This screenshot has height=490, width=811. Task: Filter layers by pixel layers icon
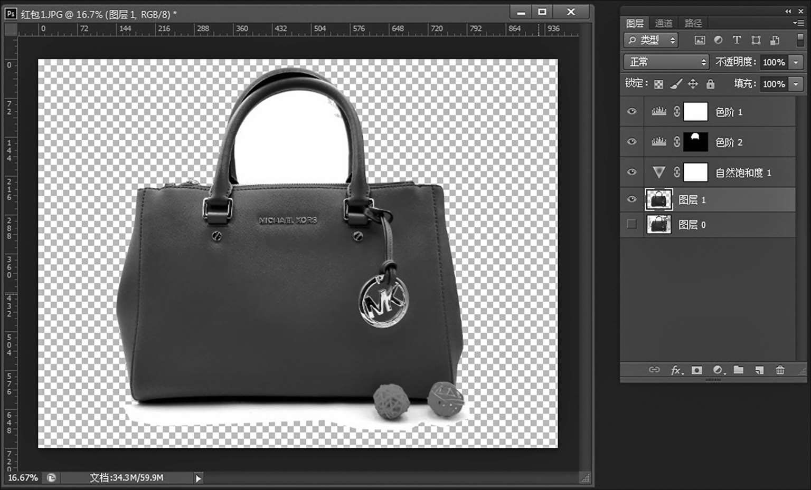700,40
